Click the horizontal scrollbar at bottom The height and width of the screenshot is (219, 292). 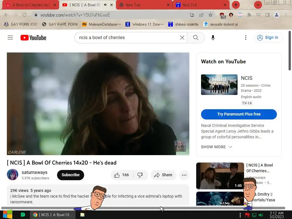(143, 208)
